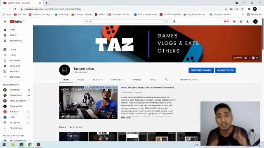Click Customize Channel button

point(201,70)
